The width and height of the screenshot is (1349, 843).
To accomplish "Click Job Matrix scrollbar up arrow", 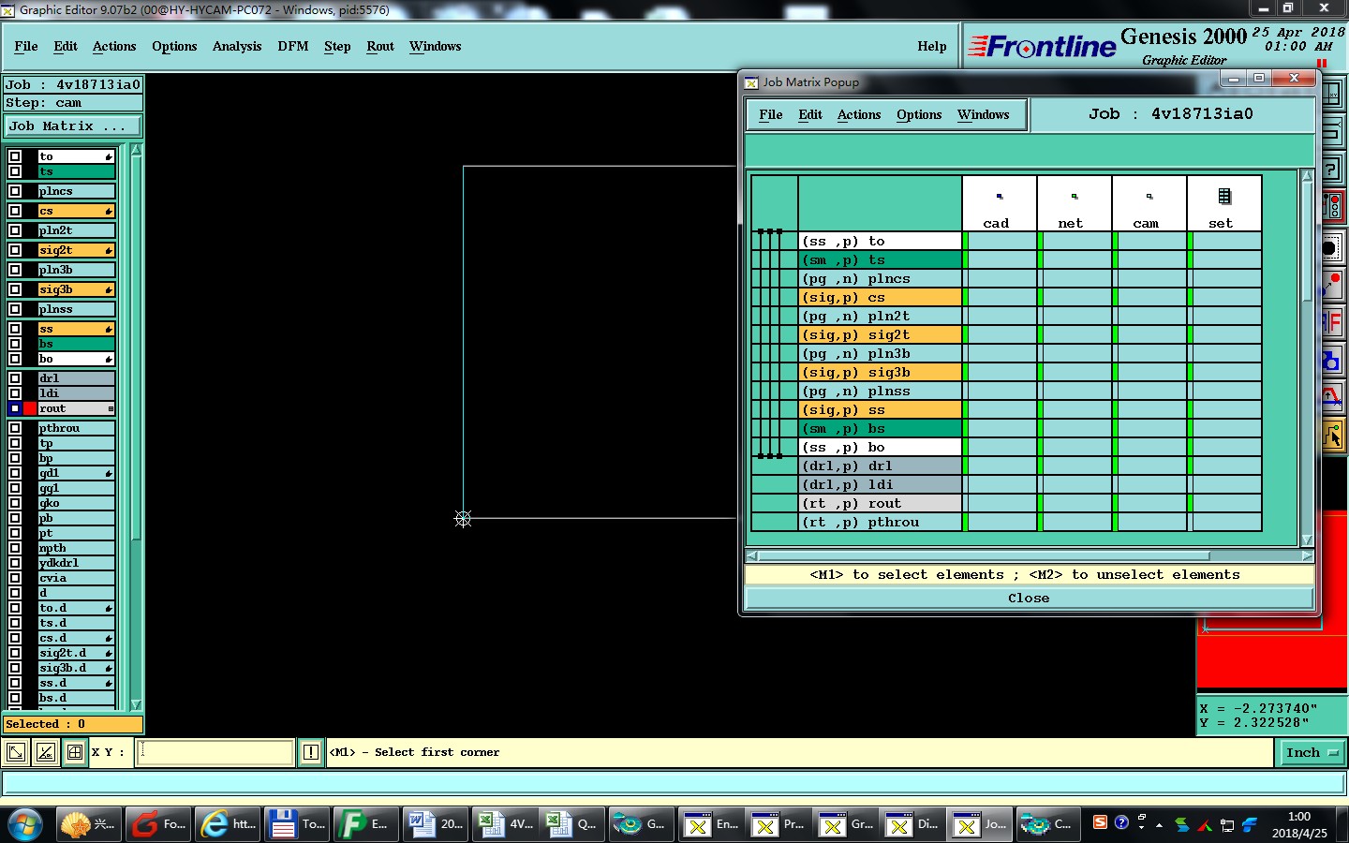I will [1307, 175].
